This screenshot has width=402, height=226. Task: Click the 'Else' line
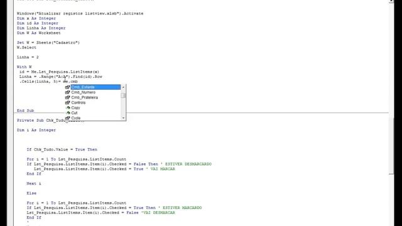pos(31,193)
